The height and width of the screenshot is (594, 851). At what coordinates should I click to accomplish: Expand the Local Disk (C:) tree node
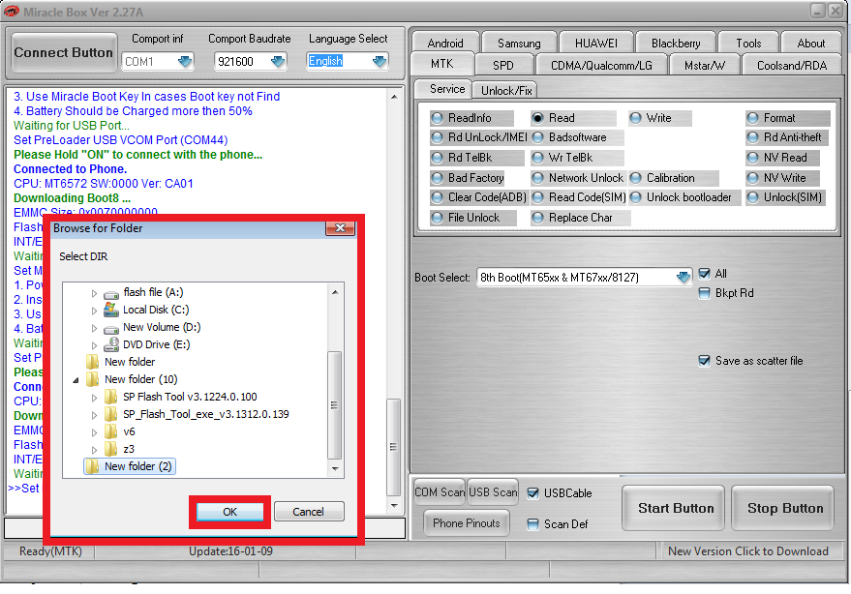94,311
